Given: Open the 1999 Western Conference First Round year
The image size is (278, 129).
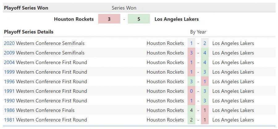Looking at the screenshot, I should (x=9, y=72).
